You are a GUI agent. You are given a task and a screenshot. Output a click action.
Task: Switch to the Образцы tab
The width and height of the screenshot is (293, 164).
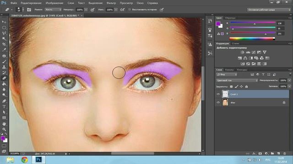point(230,18)
